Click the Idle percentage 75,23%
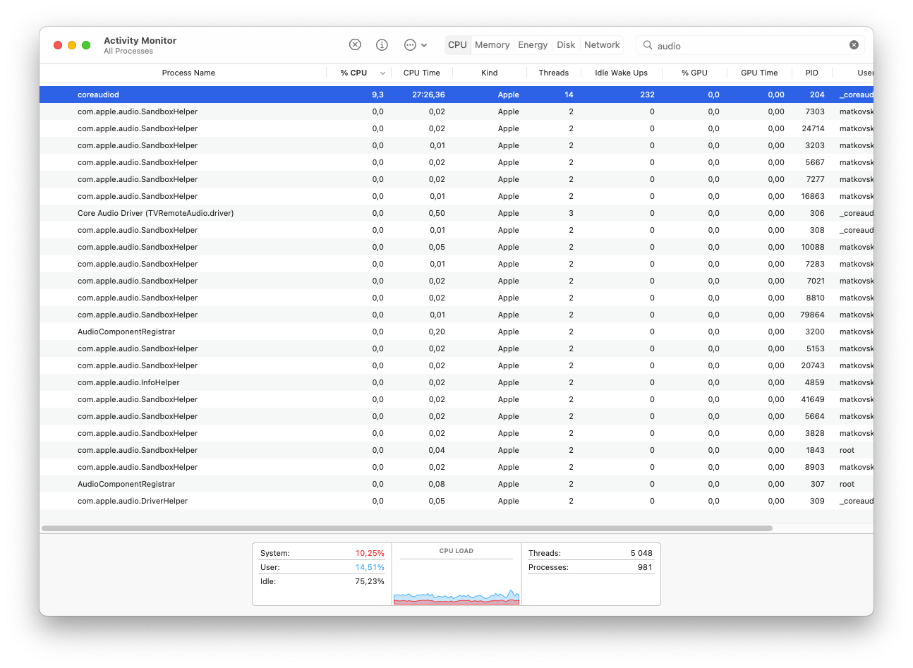 [370, 581]
